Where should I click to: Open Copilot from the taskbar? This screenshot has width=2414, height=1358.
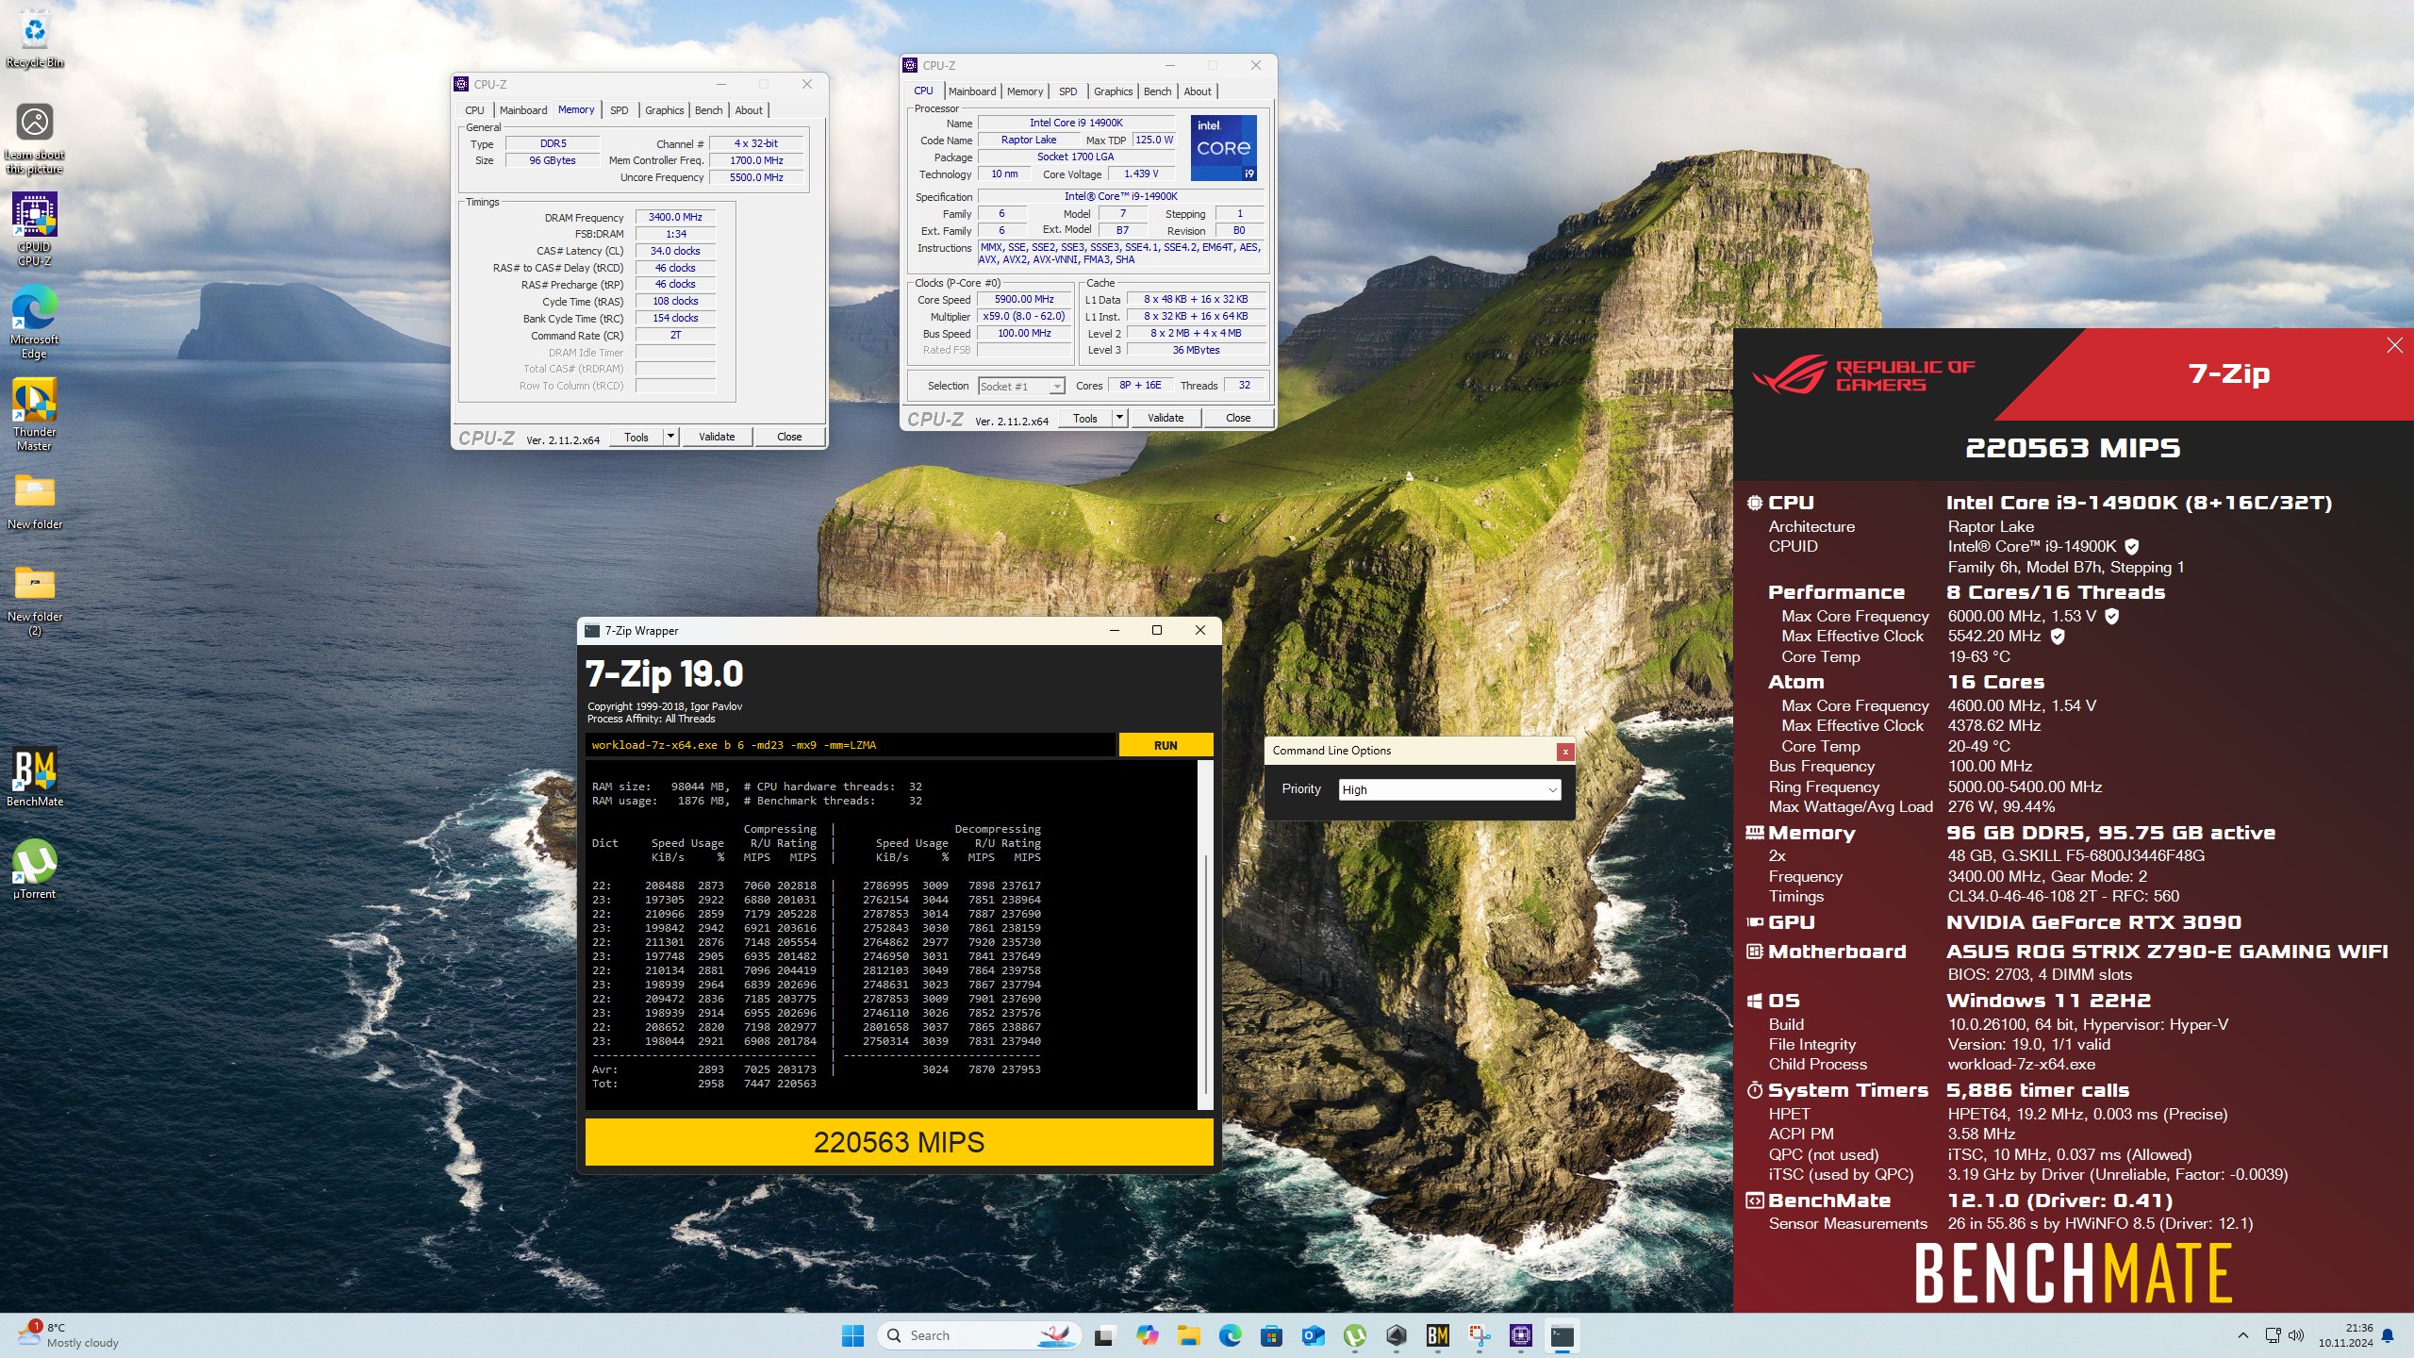[x=1147, y=1335]
